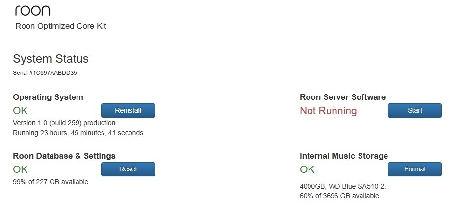Start the Roon Server Software
This screenshot has width=464, height=216.
[415, 111]
